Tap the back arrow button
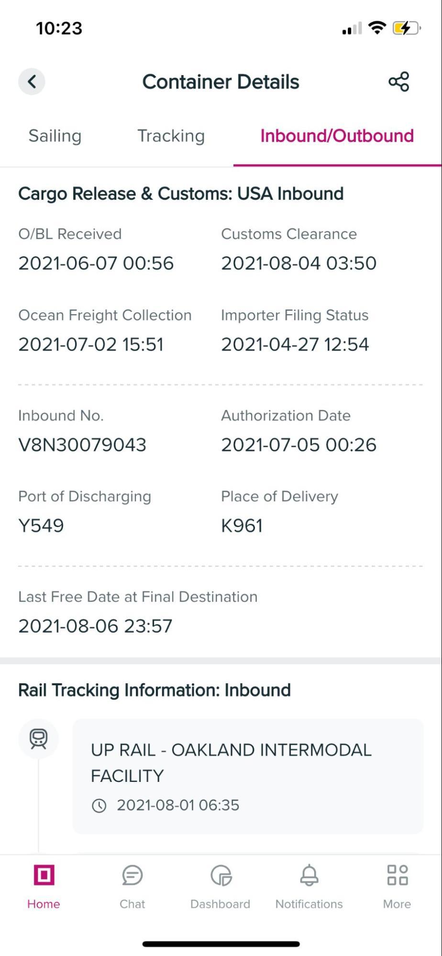442x956 pixels. tap(32, 81)
